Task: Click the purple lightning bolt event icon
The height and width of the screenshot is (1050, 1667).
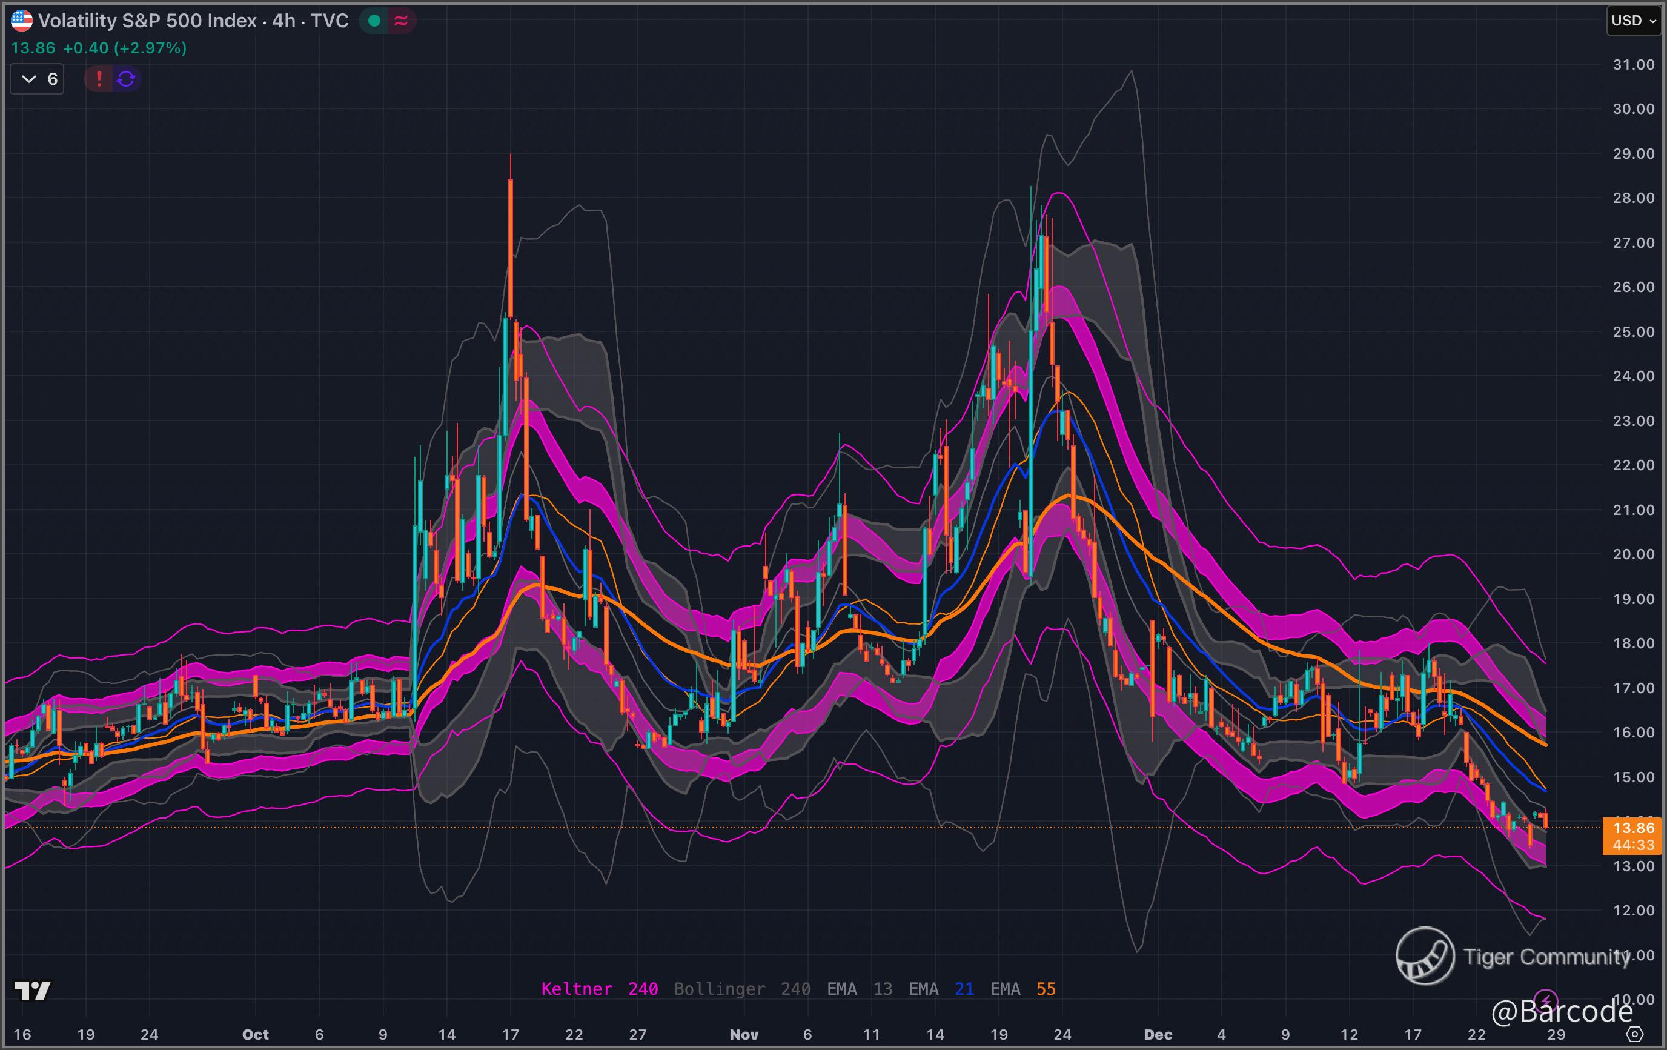Action: [x=1546, y=1000]
